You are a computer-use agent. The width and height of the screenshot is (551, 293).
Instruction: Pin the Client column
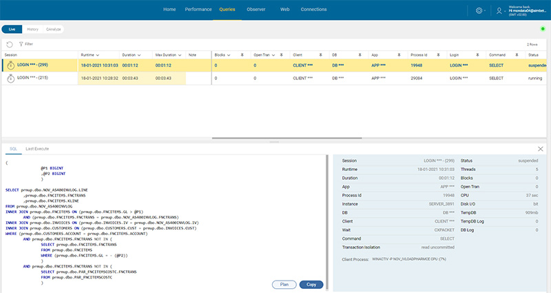(320, 55)
